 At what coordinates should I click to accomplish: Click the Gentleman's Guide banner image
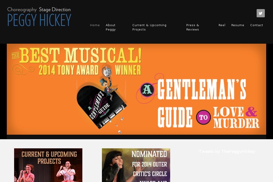click(x=136, y=89)
